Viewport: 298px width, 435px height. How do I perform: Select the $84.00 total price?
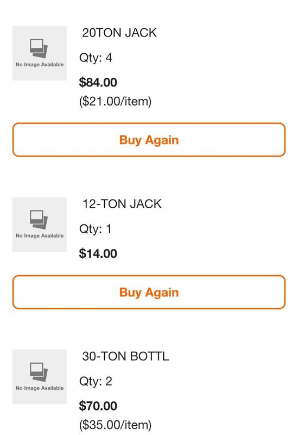pos(98,83)
